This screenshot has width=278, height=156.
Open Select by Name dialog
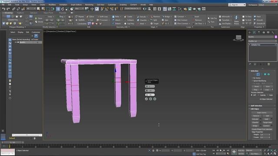tap(43, 9)
